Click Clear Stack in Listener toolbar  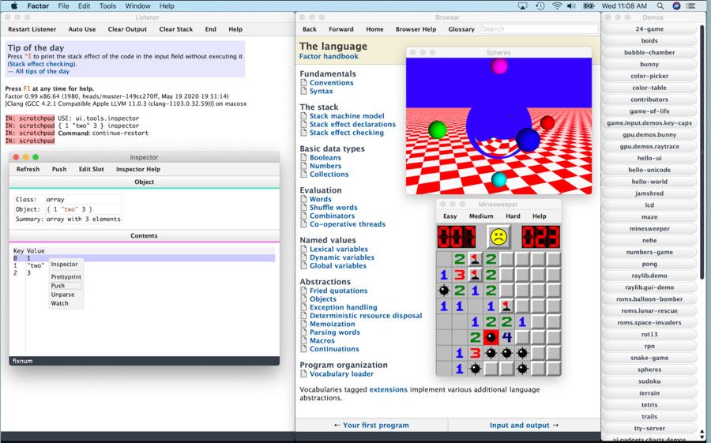(176, 29)
